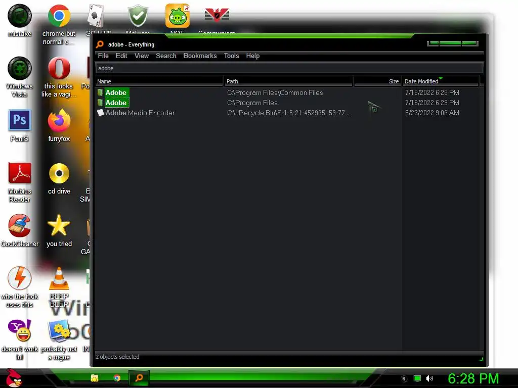The image size is (518, 388).
Task: Open the file explorer taskbar icon
Action: tap(95, 378)
